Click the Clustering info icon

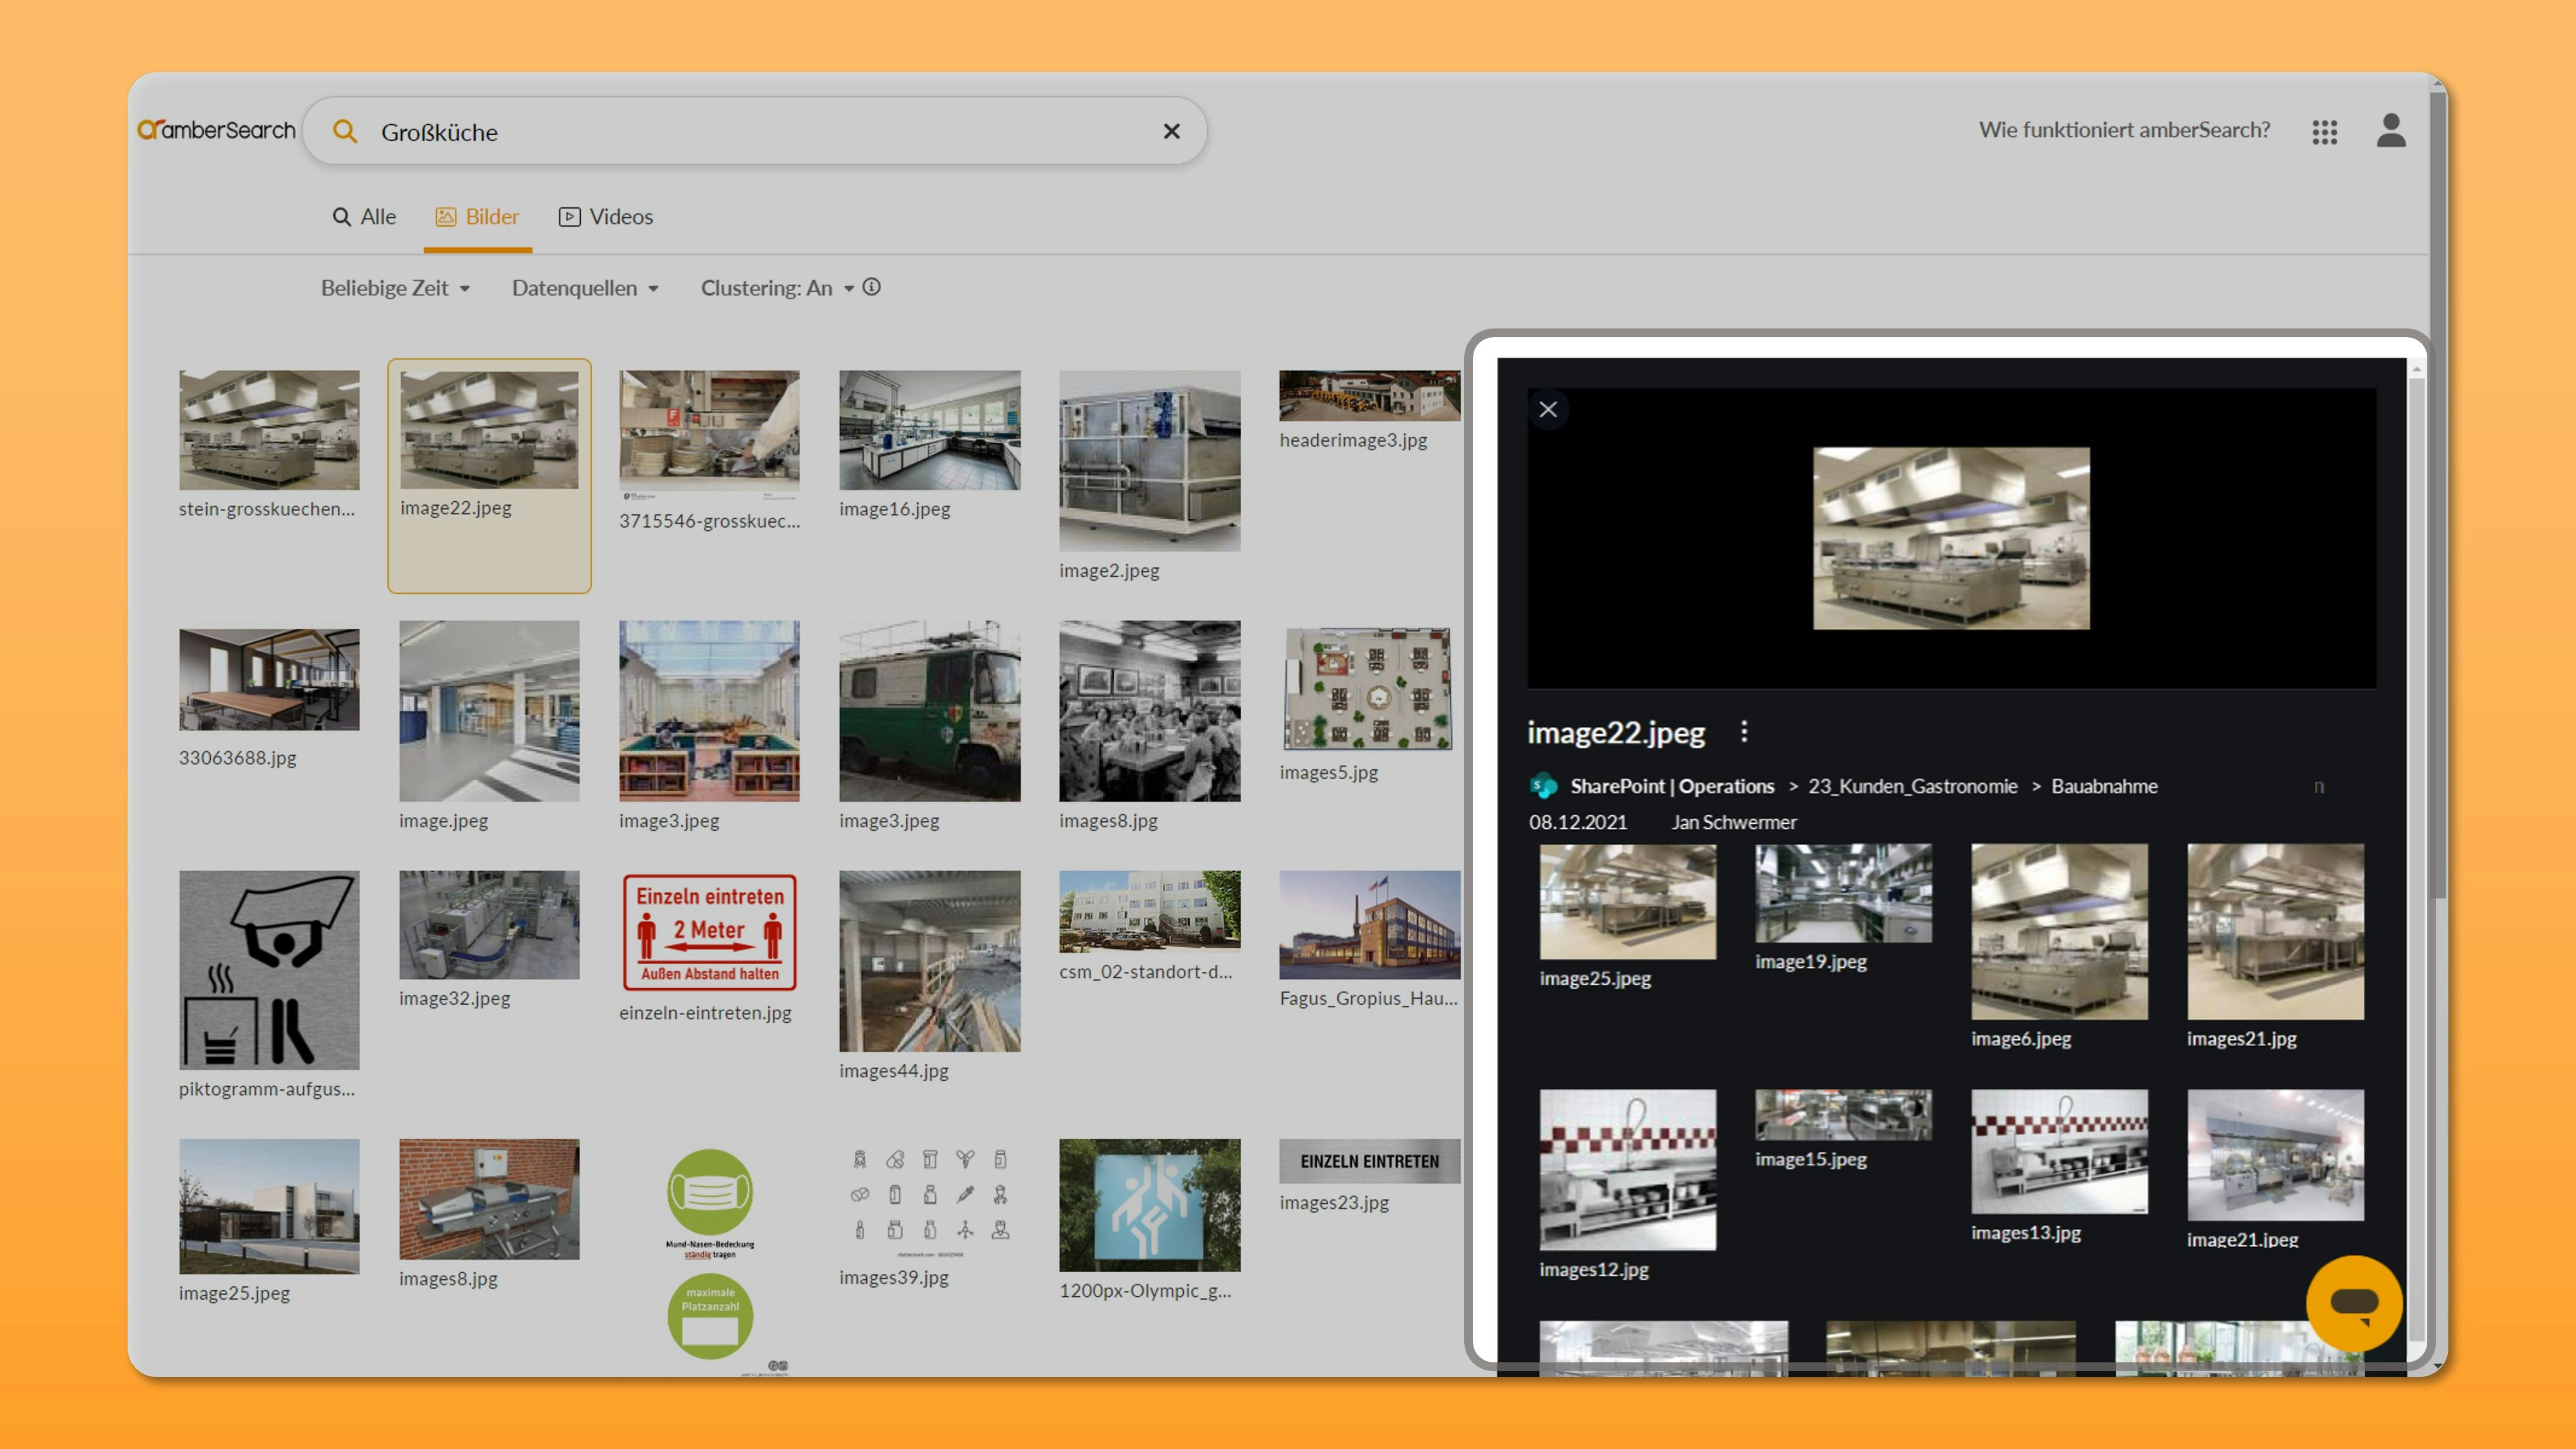872,287
